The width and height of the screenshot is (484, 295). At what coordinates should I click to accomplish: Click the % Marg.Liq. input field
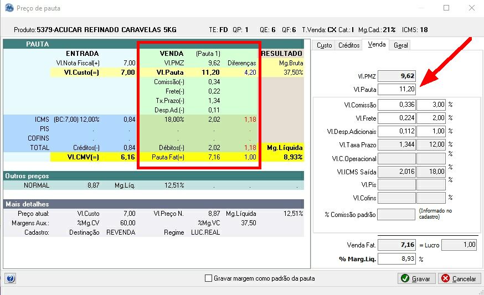point(397,258)
